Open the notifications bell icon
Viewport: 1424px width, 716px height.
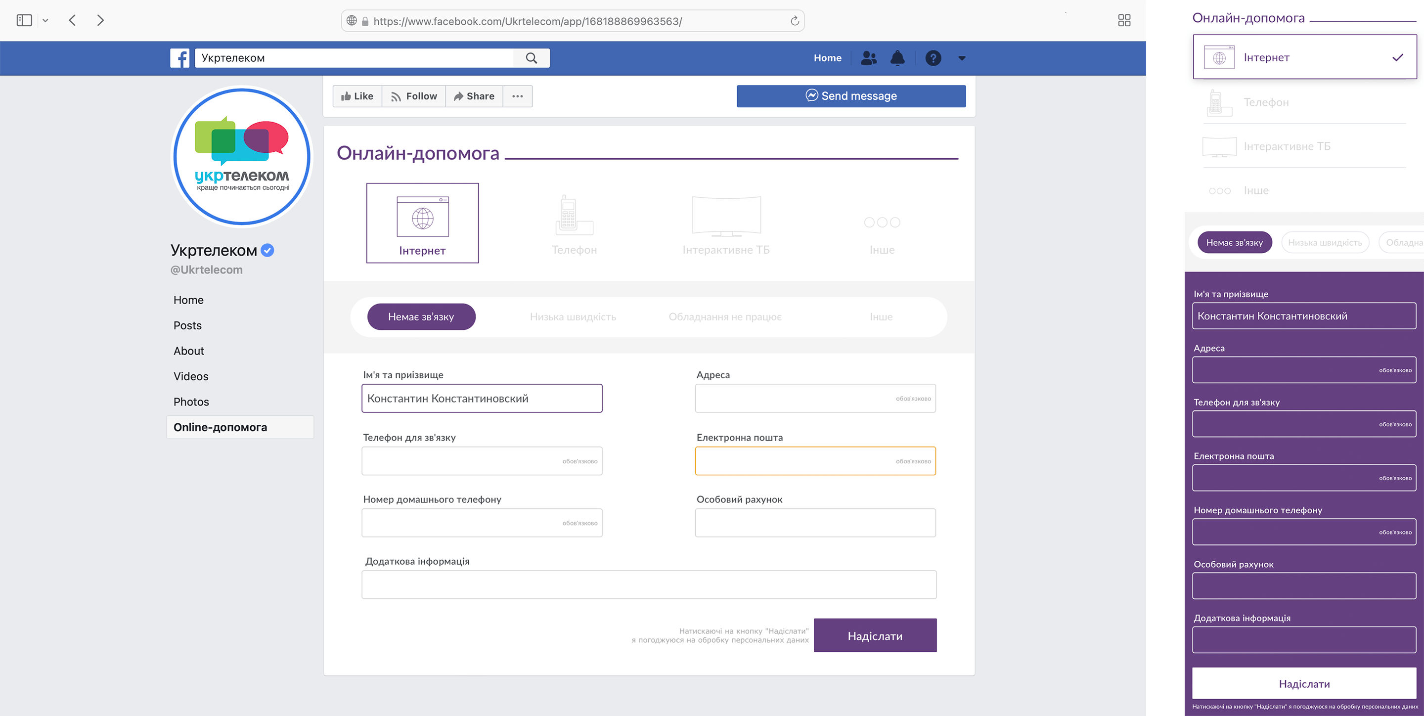(x=897, y=58)
